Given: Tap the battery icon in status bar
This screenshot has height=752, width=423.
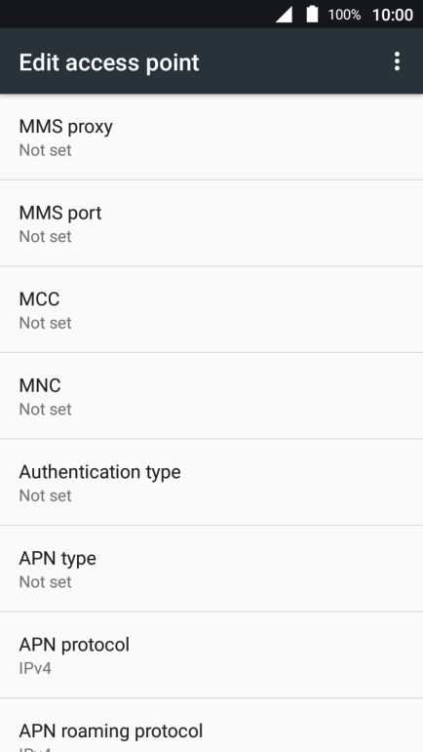Looking at the screenshot, I should click(x=312, y=14).
